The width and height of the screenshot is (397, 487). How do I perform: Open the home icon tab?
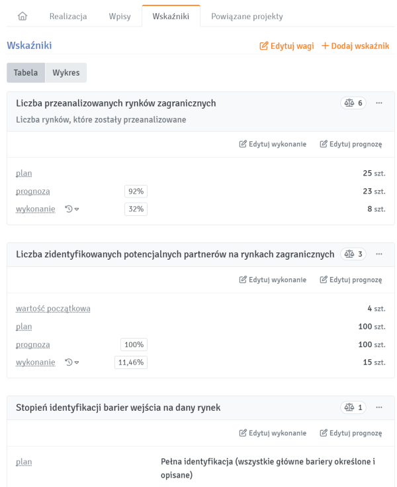(22, 17)
